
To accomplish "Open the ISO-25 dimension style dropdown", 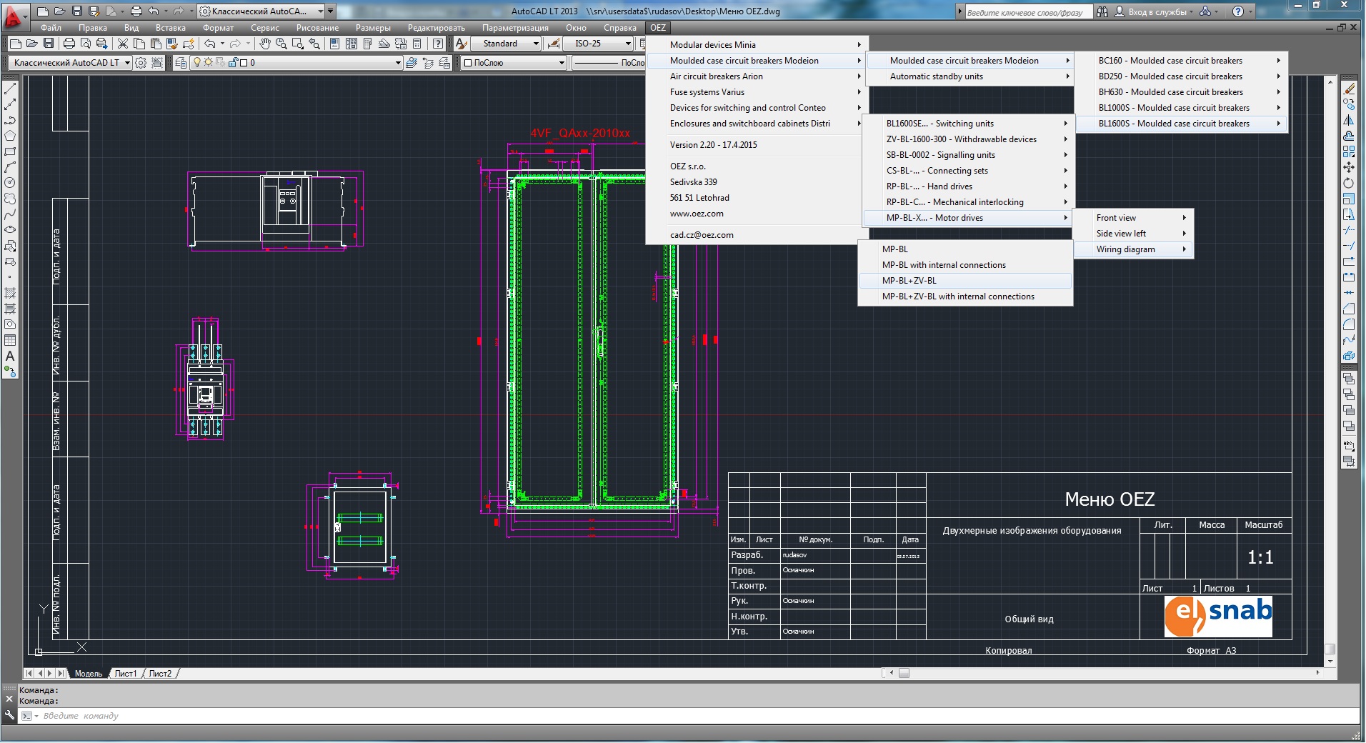I will pyautogui.click(x=599, y=44).
